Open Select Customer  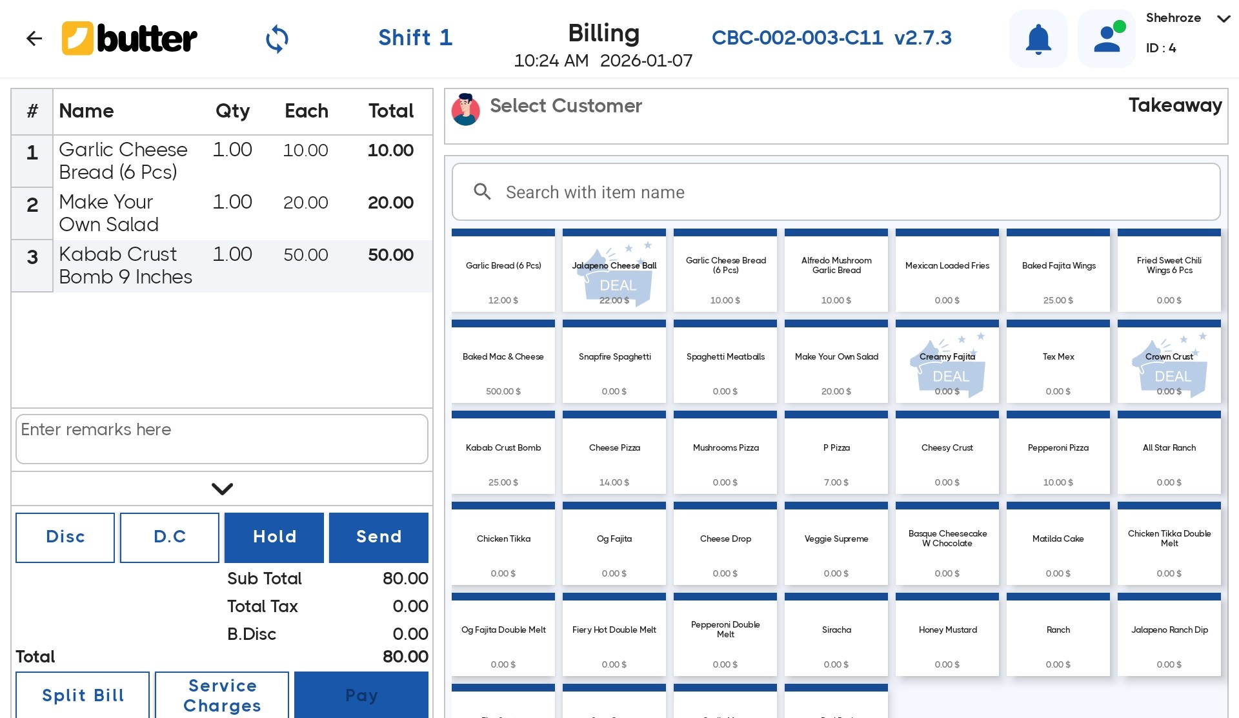point(566,106)
